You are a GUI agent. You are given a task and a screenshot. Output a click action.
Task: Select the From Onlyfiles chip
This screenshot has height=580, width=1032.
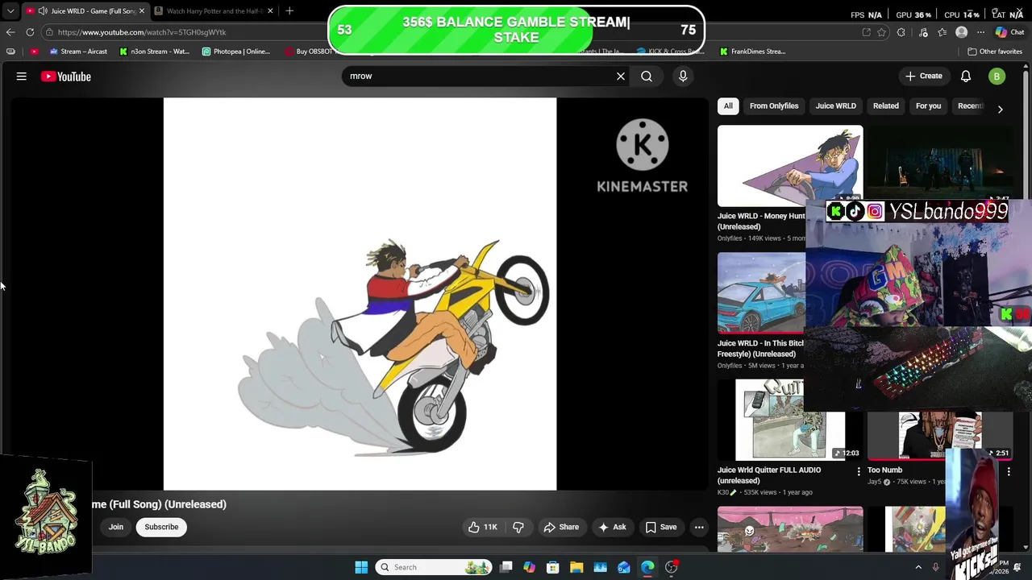[774, 106]
